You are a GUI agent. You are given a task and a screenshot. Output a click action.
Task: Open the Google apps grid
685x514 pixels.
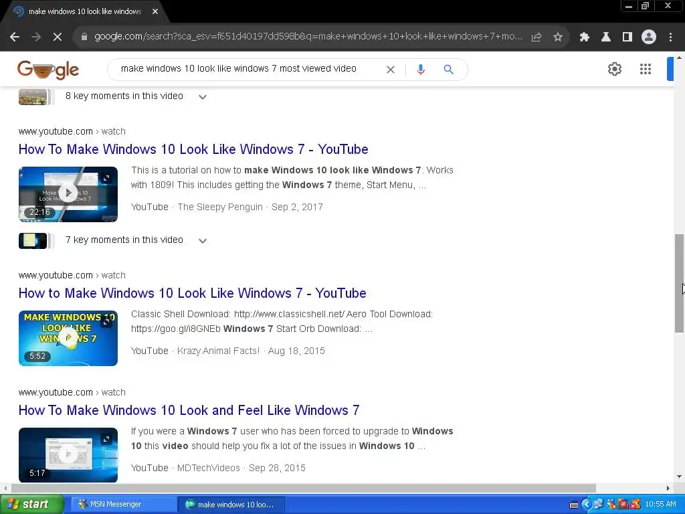coord(646,69)
